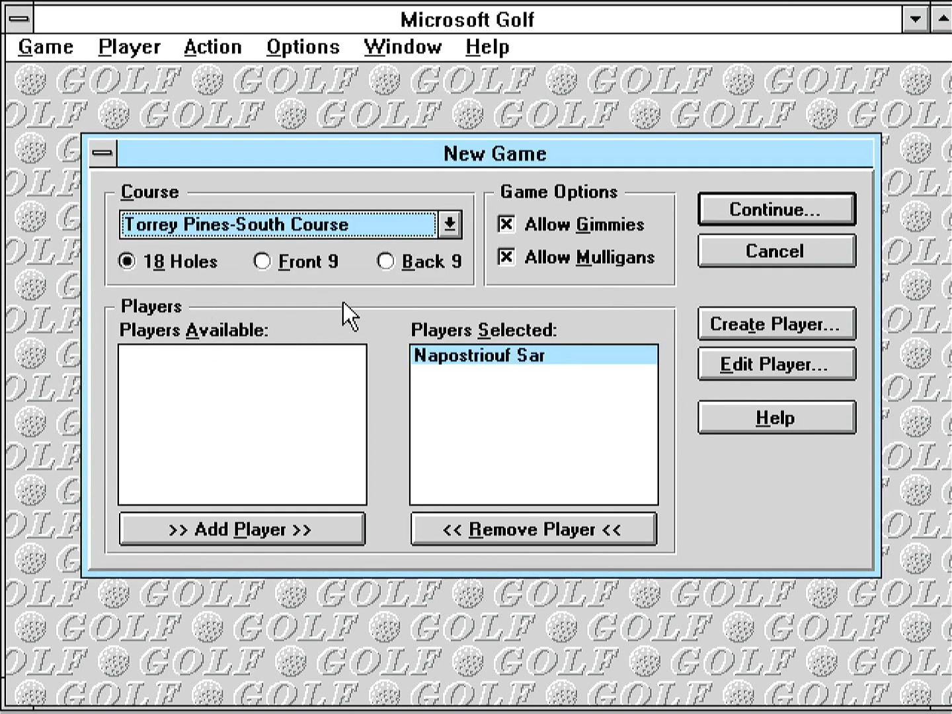Screen dimensions: 952x714
Task: Toggle the Allow Mulligans checkbox
Action: tap(506, 257)
